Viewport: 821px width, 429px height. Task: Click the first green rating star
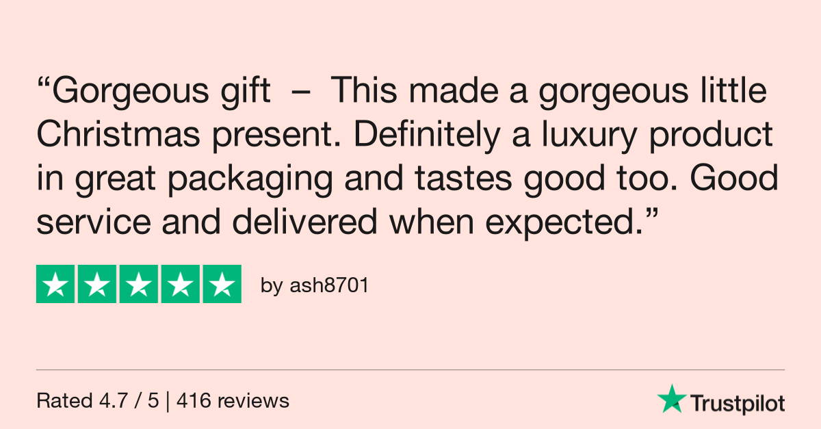55,284
